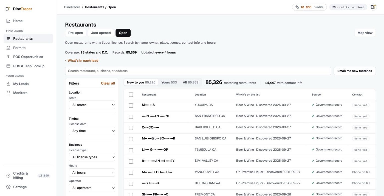Open POS Opportunities in the sidebar
Viewport: 384px width, 196px height.
(28, 57)
